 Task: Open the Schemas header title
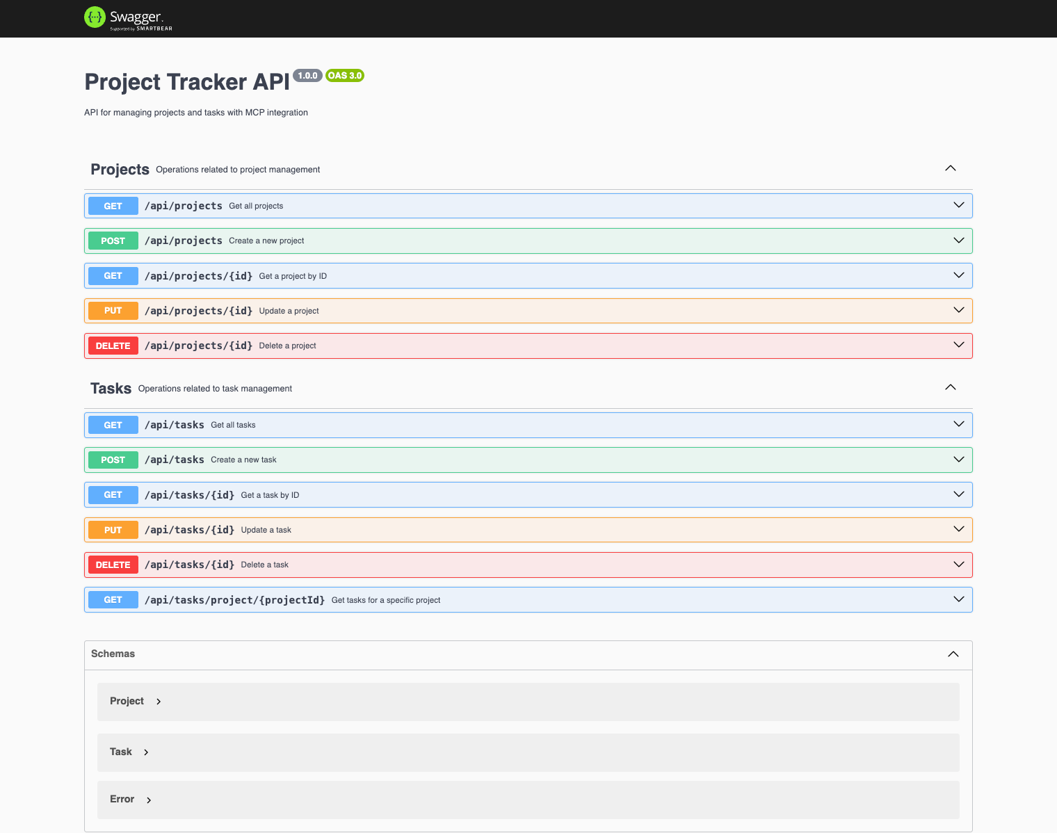(x=113, y=654)
